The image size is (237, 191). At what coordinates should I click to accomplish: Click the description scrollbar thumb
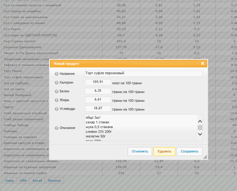coord(200,128)
